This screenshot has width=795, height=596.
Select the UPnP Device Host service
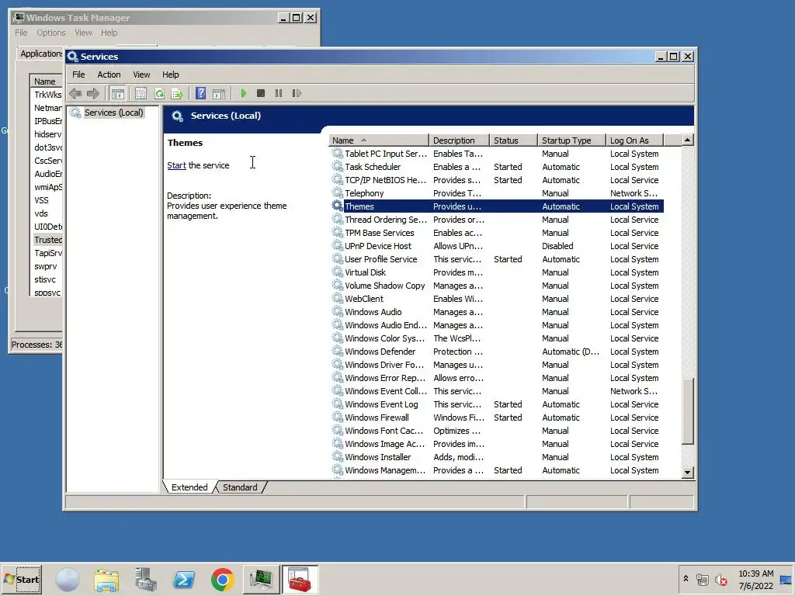click(x=496, y=246)
